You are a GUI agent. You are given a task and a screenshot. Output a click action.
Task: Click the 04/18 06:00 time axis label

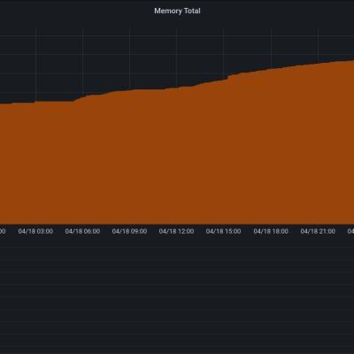tap(82, 231)
